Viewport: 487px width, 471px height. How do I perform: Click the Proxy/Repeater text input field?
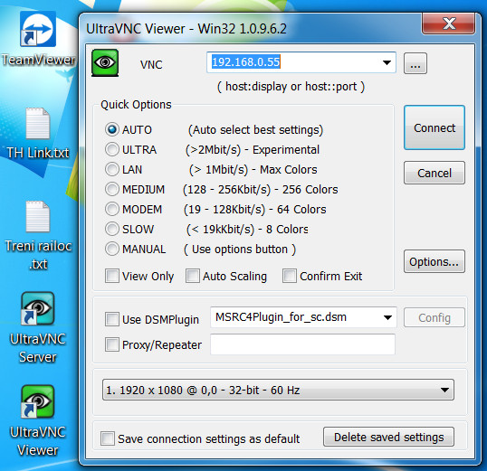pos(303,344)
